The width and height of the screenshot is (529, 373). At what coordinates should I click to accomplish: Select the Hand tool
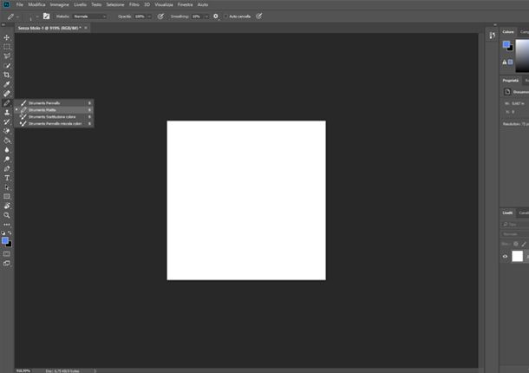(7, 206)
